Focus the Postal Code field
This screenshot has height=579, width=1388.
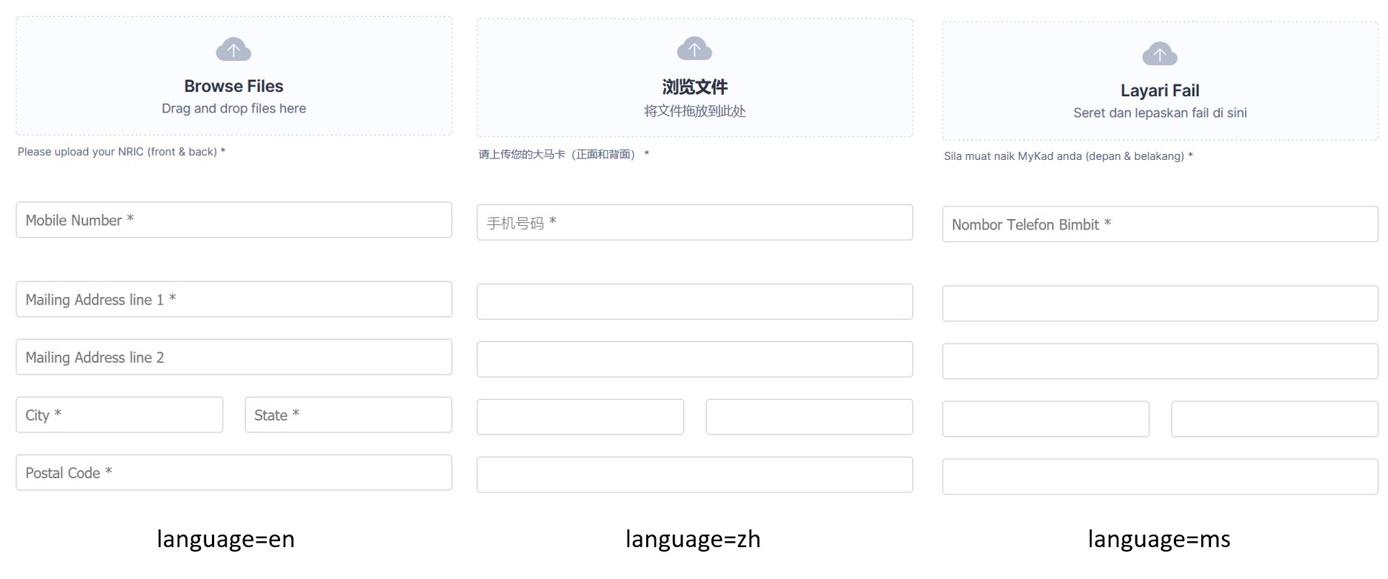pos(233,472)
